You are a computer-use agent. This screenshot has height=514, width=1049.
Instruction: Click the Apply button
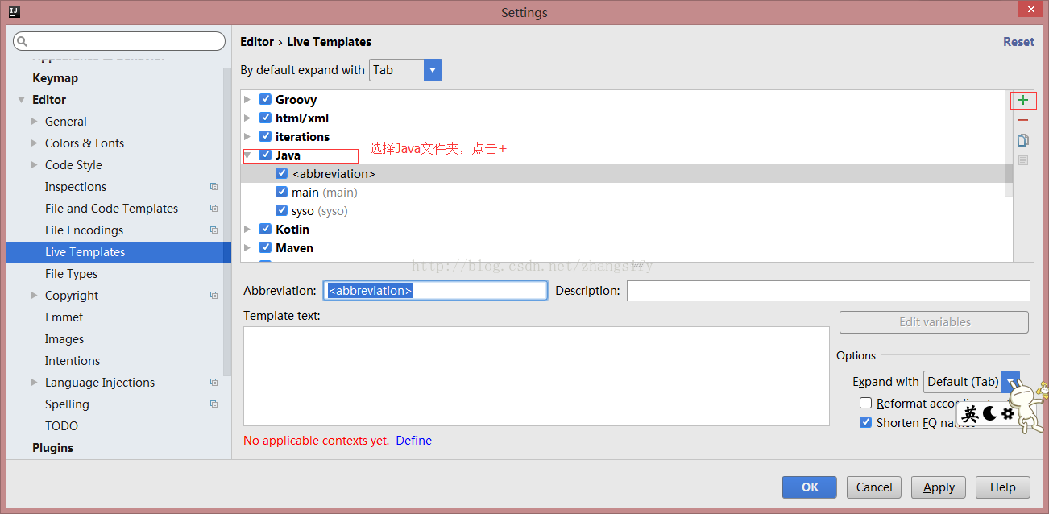[939, 487]
